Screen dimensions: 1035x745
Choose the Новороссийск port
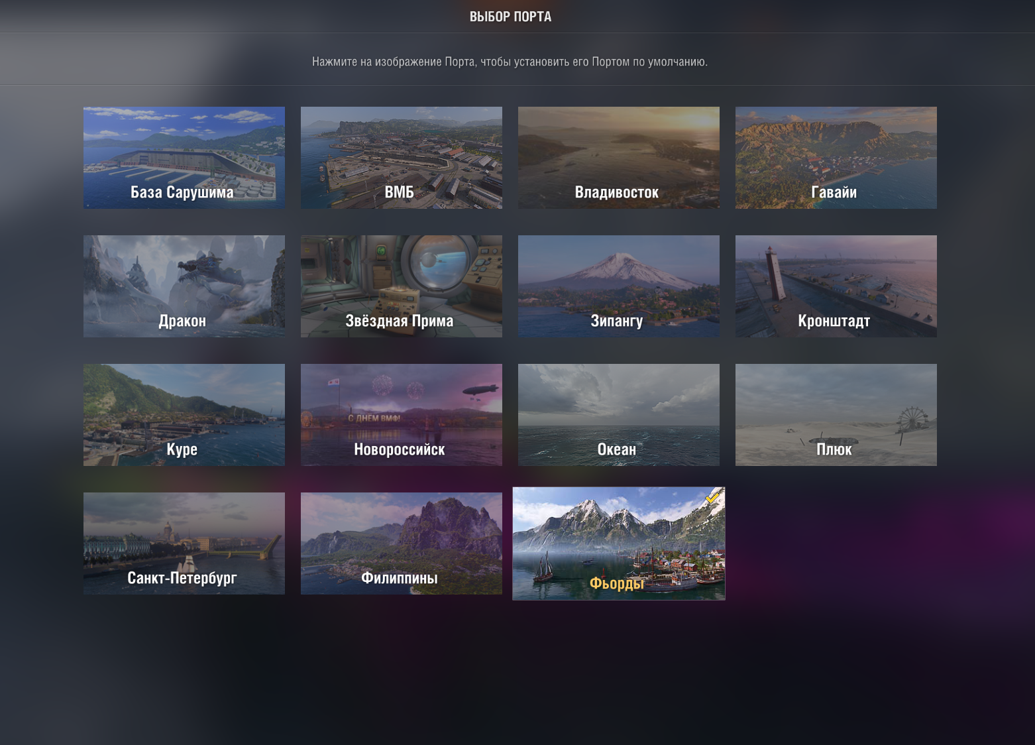point(402,415)
